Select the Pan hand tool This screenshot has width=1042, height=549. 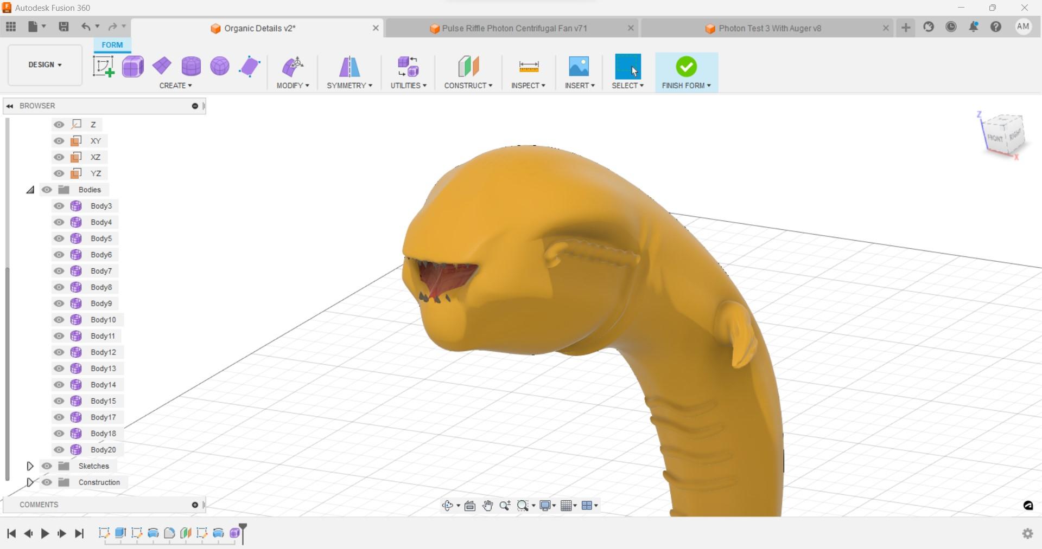[487, 506]
